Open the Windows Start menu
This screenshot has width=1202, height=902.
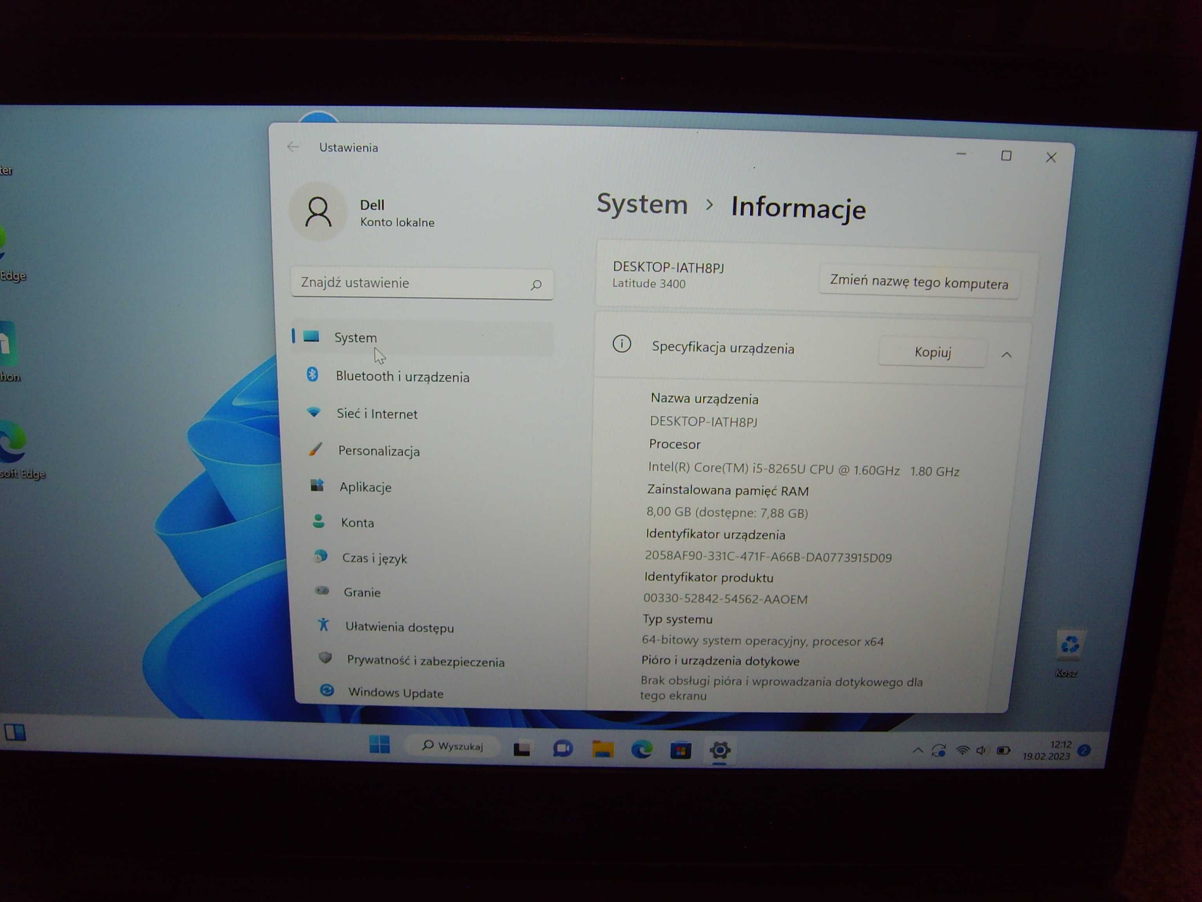(379, 744)
